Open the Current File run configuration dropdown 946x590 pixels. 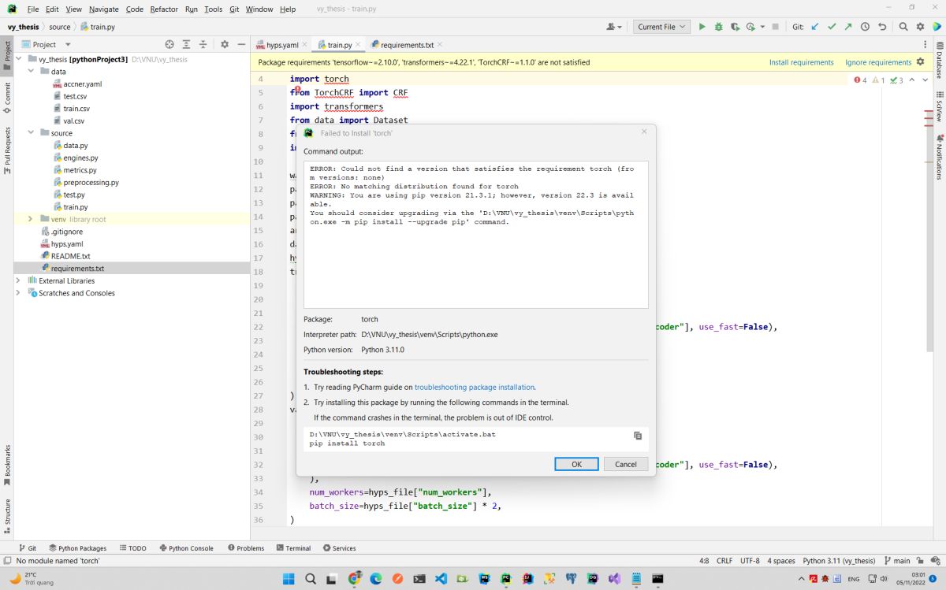point(661,27)
